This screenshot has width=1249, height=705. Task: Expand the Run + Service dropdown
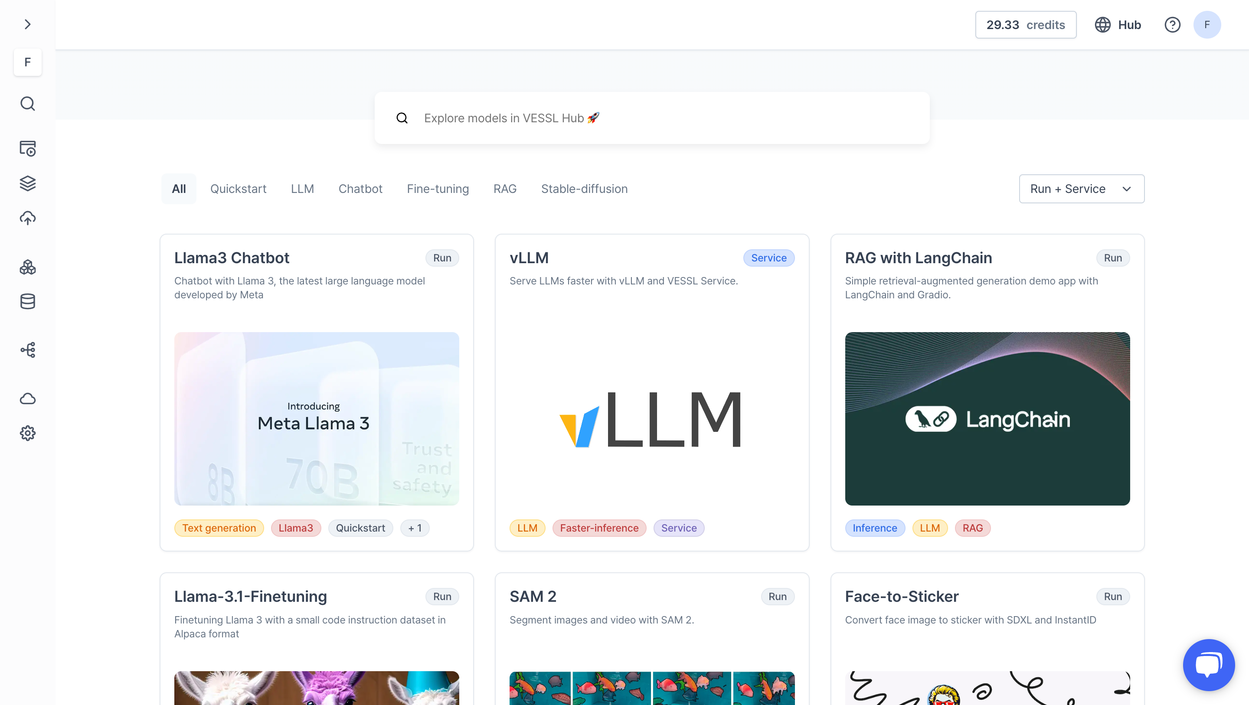[1082, 189]
